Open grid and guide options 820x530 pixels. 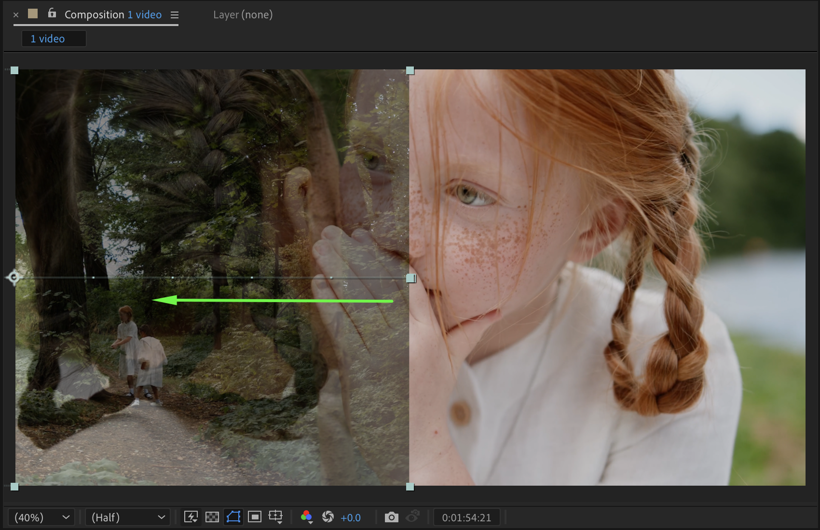(276, 517)
